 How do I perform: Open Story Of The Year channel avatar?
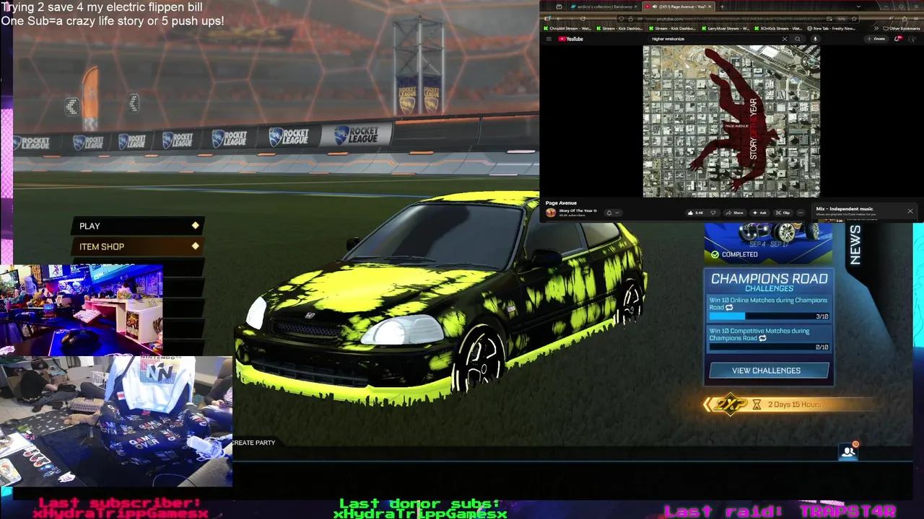551,213
